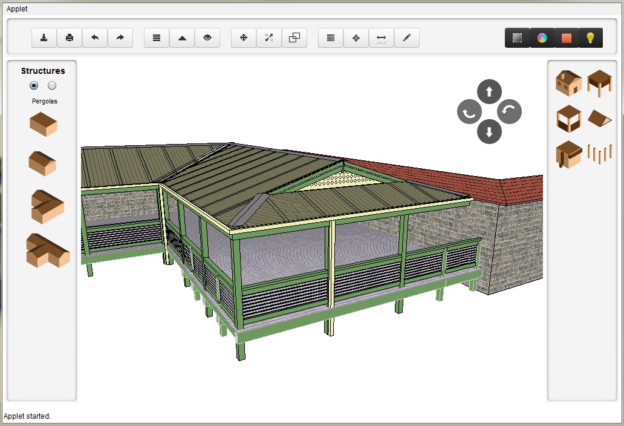This screenshot has width=624, height=426.
Task: Choose the T-shaped pergola thumbnail
Action: click(x=48, y=251)
